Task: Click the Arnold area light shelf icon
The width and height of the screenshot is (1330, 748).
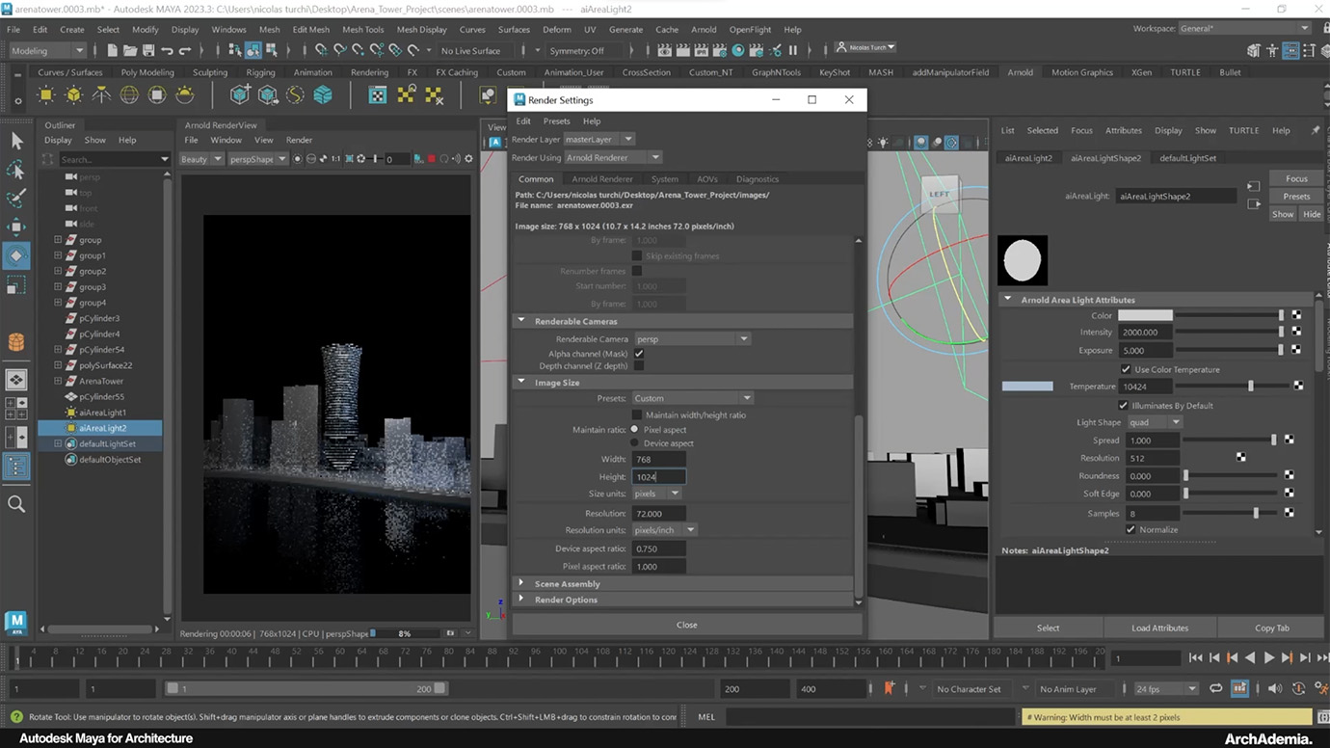Action: 46,94
